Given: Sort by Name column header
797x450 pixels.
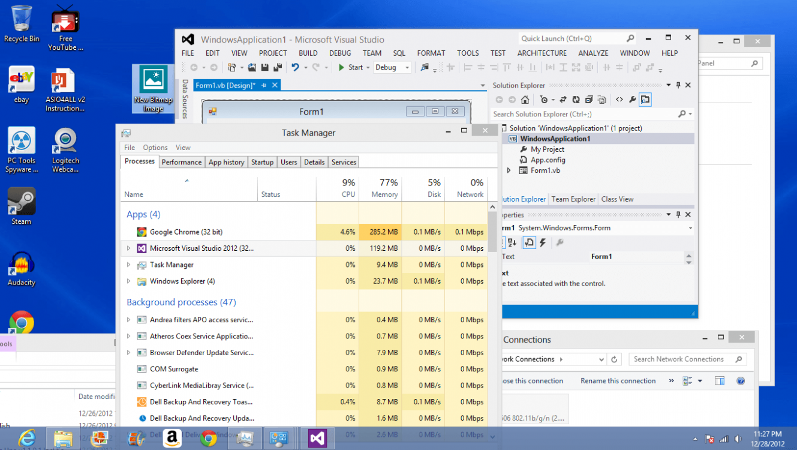Looking at the screenshot, I should tap(189, 187).
